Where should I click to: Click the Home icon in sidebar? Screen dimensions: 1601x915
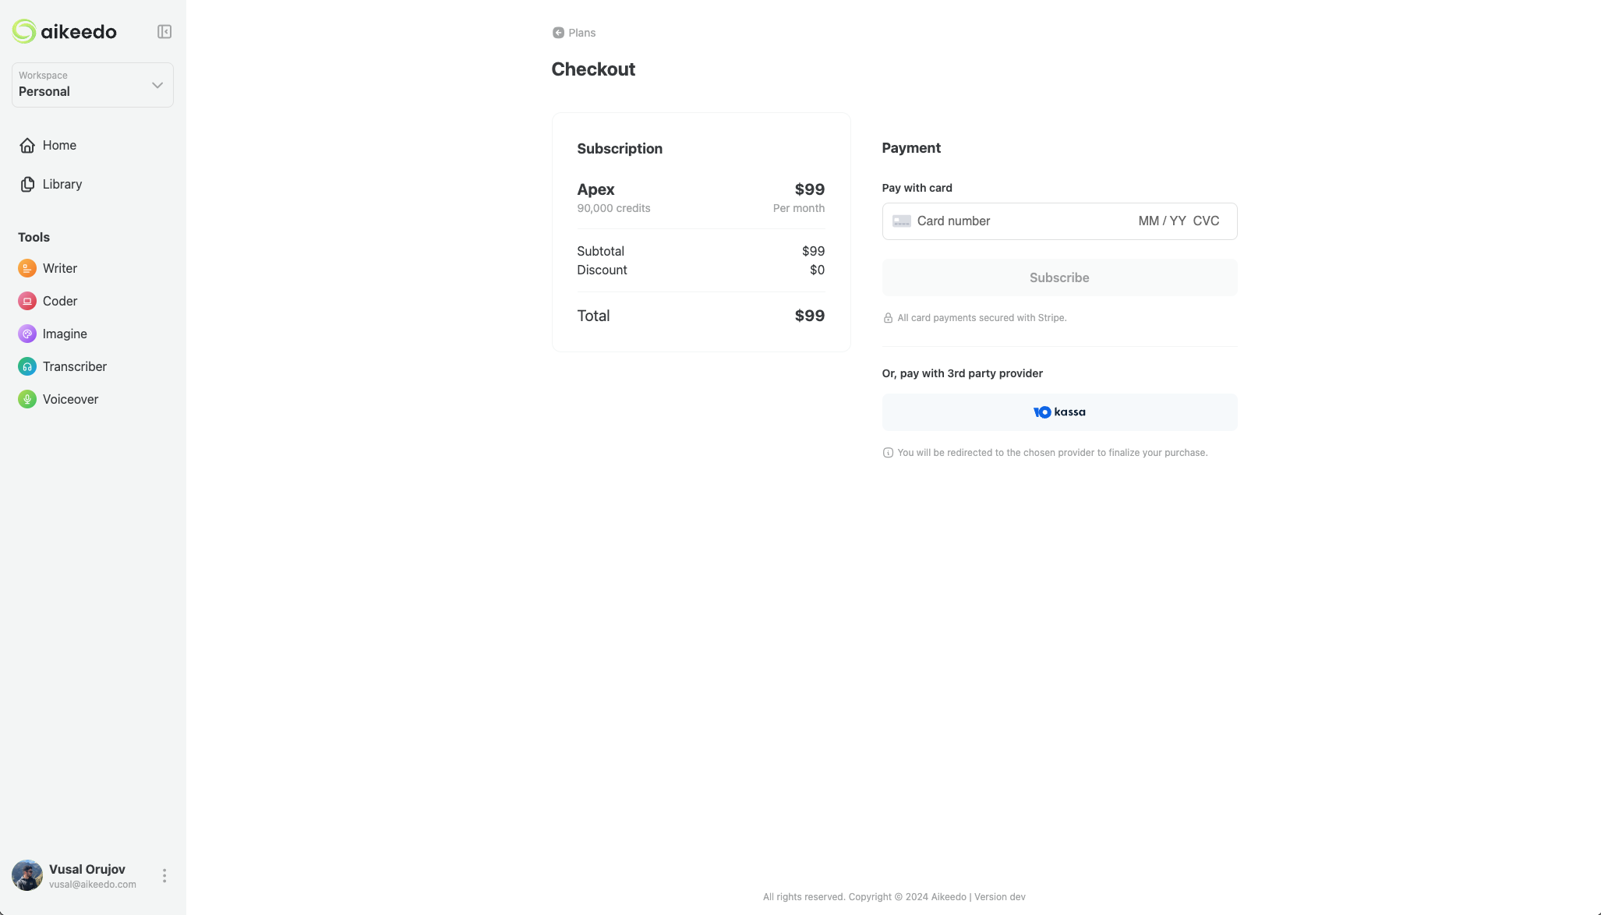[27, 145]
